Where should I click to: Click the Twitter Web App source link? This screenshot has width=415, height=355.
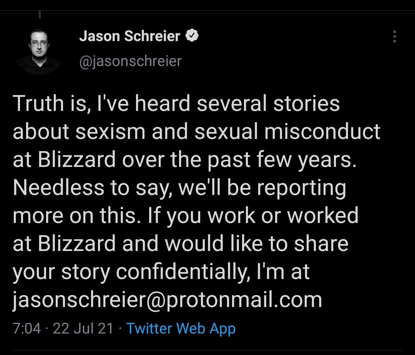(x=181, y=329)
